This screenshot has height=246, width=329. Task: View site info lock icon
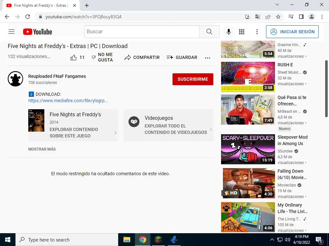40,17
